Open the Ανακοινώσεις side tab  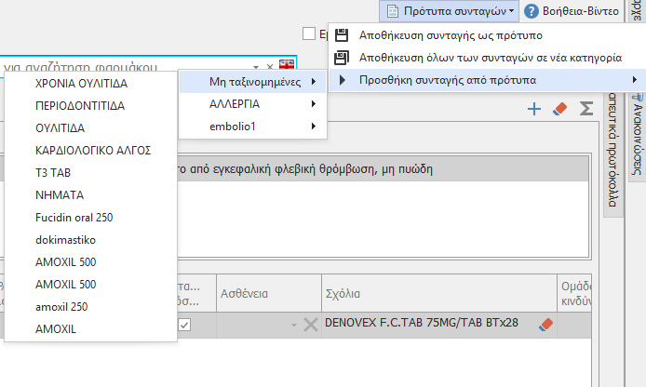click(x=637, y=140)
